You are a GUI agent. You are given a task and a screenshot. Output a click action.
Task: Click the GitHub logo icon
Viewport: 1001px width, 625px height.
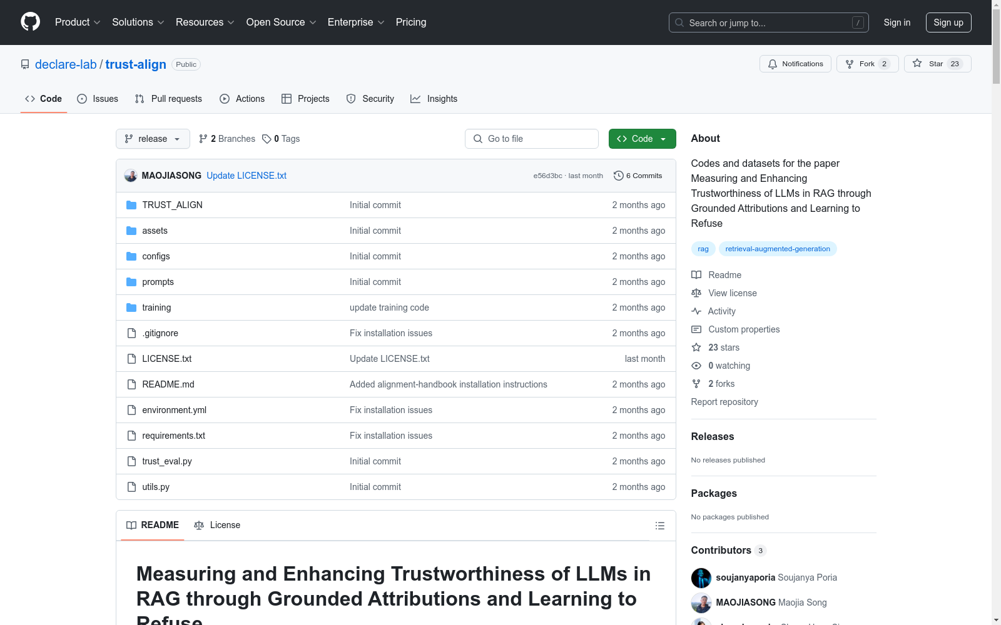point(30,22)
